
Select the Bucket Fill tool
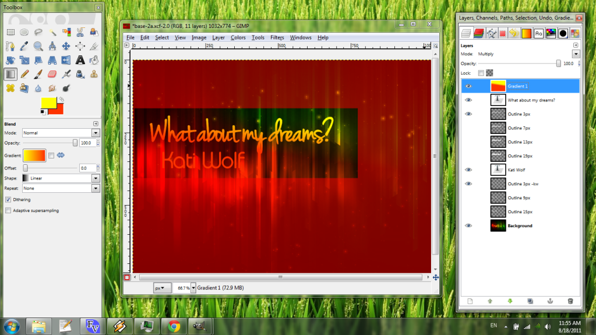94,60
